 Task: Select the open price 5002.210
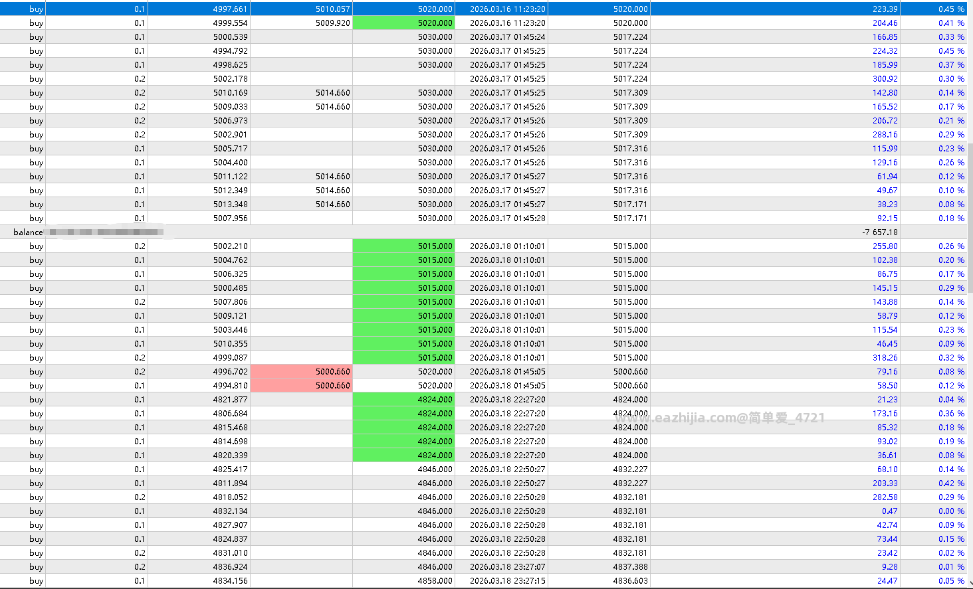point(230,246)
